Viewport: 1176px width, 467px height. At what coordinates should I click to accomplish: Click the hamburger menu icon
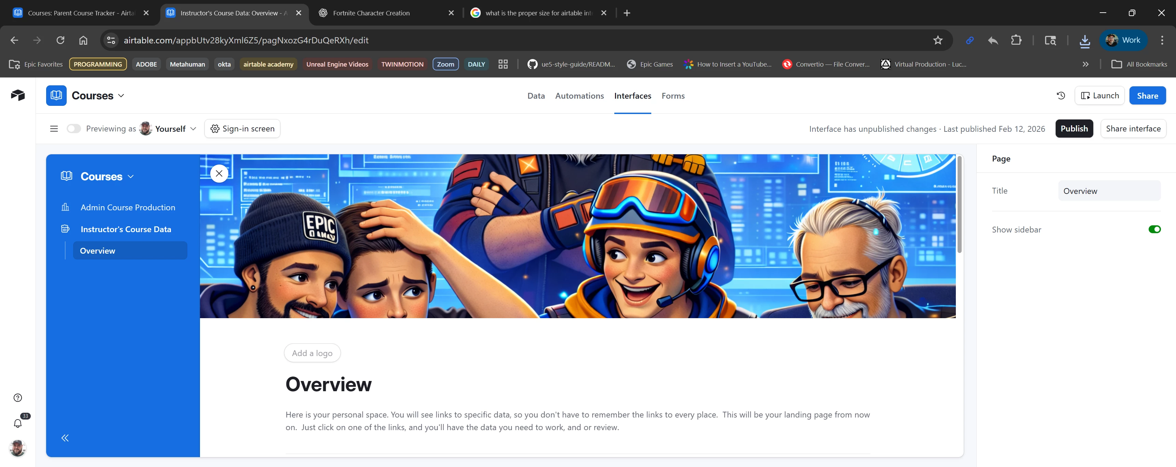click(x=54, y=129)
